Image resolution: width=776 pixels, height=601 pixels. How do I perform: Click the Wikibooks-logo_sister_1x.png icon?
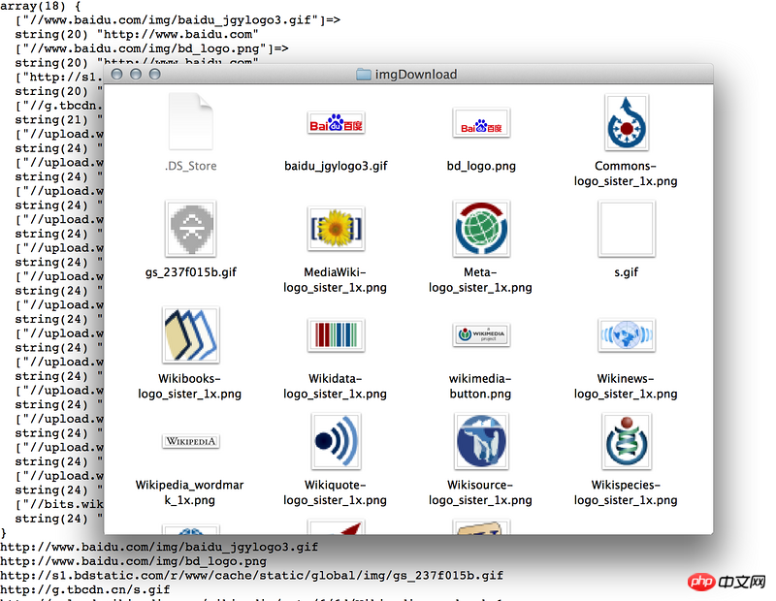coord(190,335)
